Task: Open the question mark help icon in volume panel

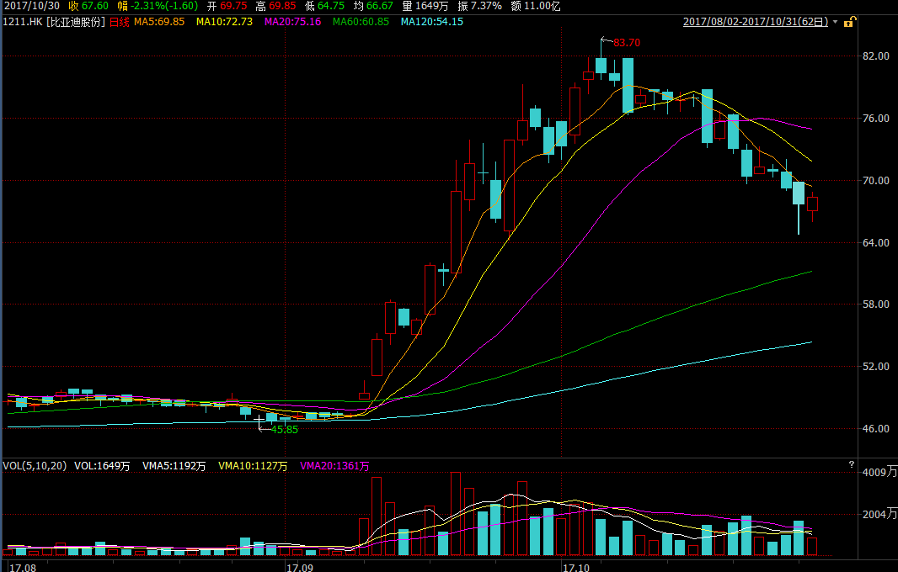Action: 852,464
